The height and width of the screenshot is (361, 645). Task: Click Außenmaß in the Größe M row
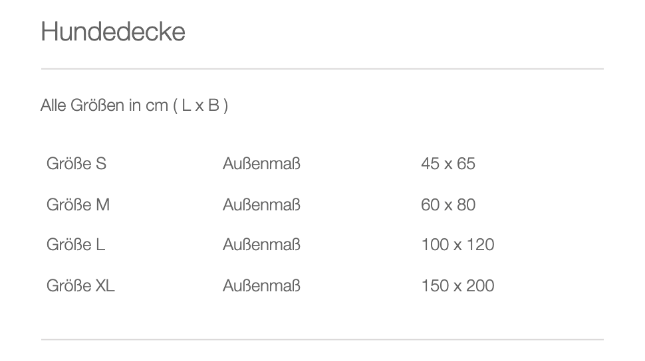click(x=261, y=204)
